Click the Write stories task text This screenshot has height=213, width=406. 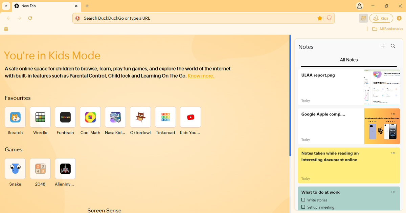pos(317,200)
